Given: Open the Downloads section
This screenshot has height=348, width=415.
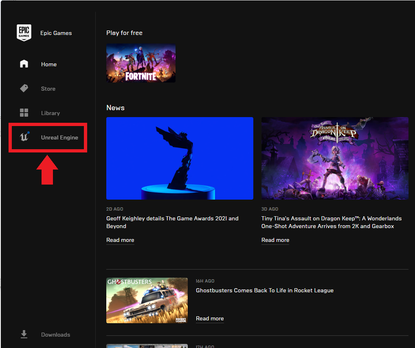Looking at the screenshot, I should [x=55, y=335].
